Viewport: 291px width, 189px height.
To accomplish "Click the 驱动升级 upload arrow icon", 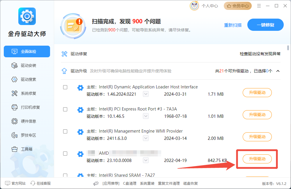I will pos(64,71).
